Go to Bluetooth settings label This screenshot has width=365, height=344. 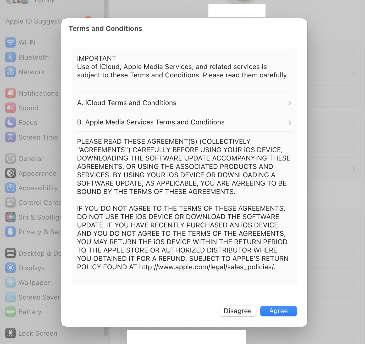coord(34,57)
